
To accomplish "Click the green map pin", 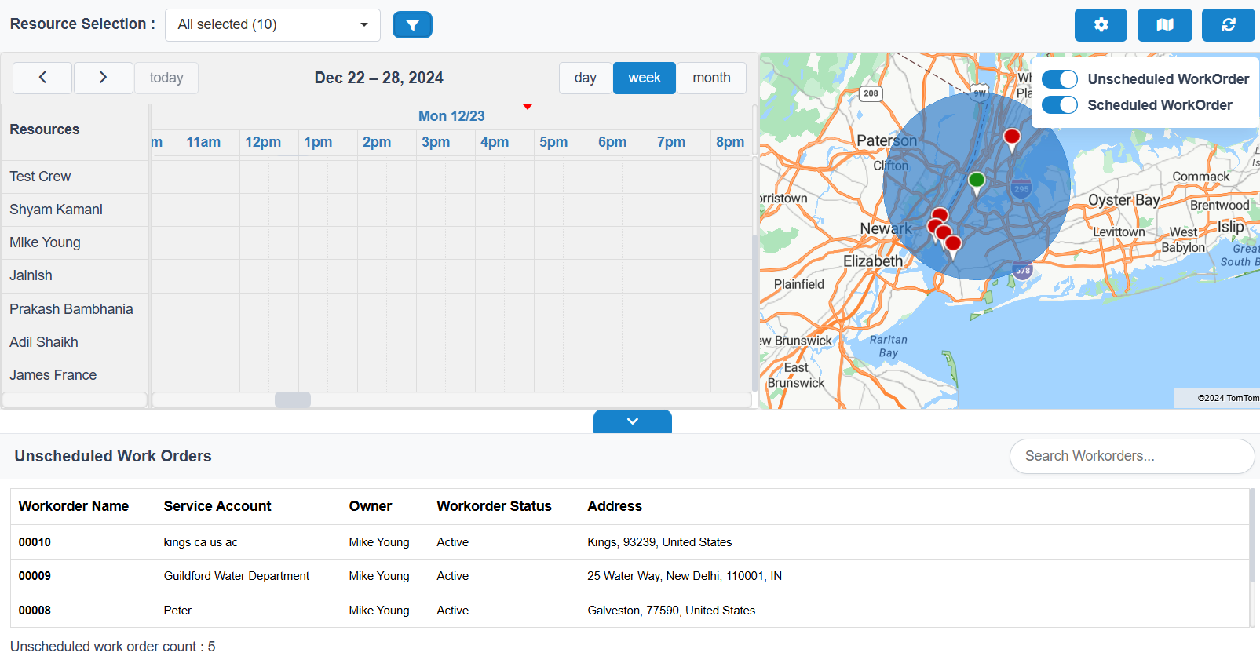I will click(x=977, y=182).
